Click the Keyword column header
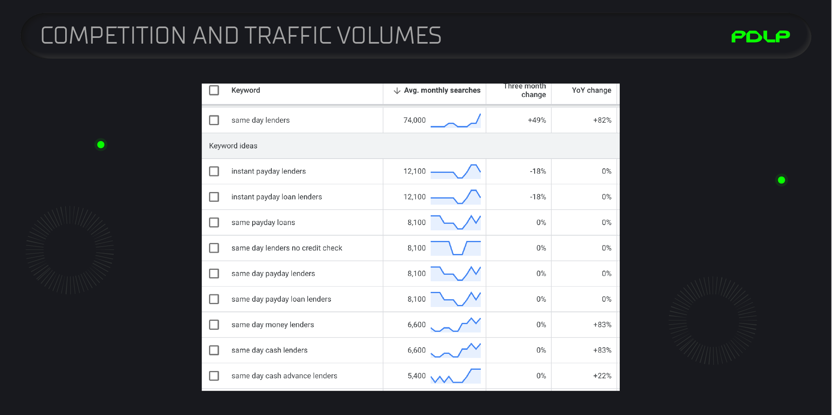Image resolution: width=832 pixels, height=415 pixels. tap(246, 91)
